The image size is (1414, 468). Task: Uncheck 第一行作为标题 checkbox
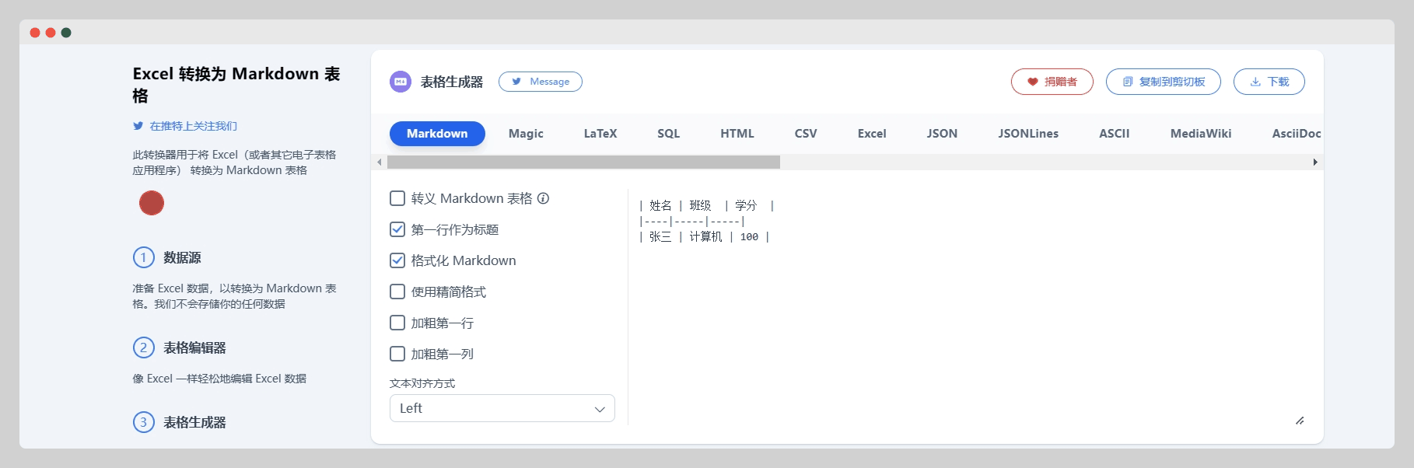coord(397,229)
